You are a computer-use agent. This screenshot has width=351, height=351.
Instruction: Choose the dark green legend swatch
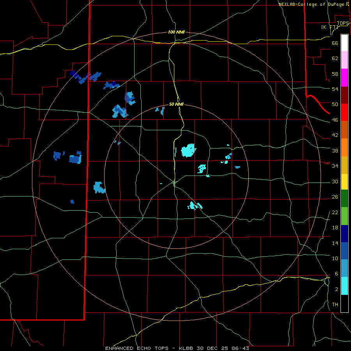344,199
